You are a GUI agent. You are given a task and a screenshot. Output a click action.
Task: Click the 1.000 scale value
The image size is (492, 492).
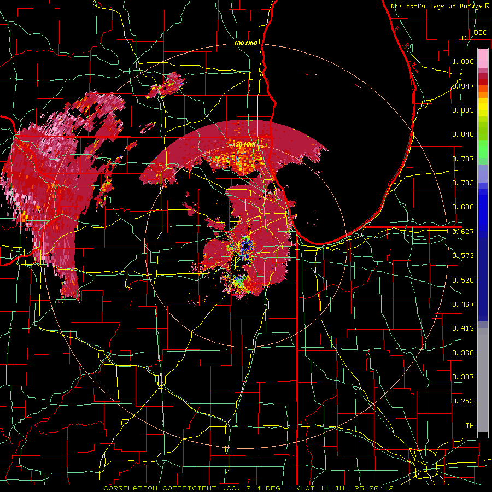463,61
